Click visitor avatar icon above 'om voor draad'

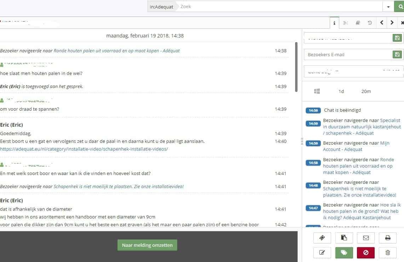click(2, 100)
